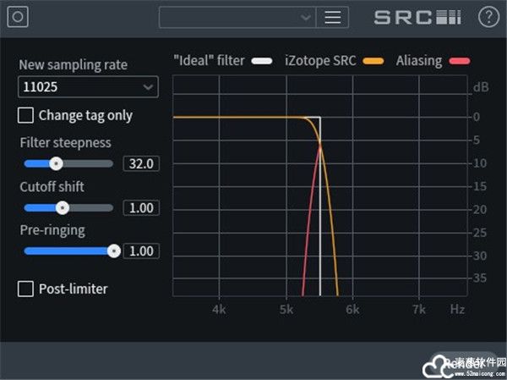Open the New sampling rate dropdown

coord(88,87)
